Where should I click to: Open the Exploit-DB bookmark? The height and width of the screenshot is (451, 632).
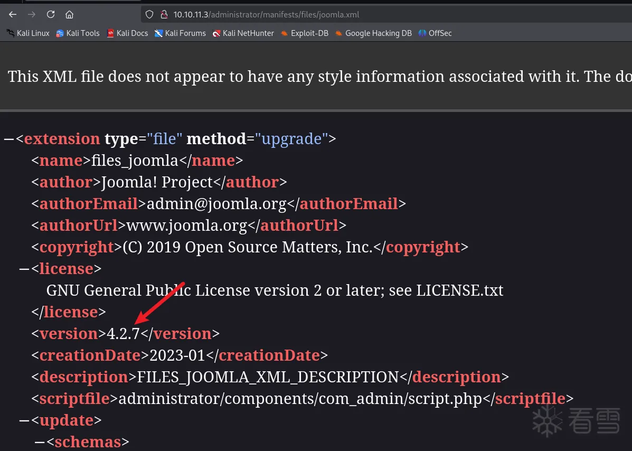coord(305,33)
